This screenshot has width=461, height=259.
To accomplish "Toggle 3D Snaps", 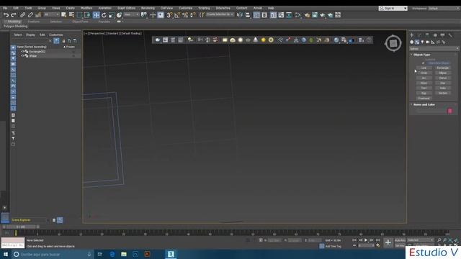I will click(170, 15).
